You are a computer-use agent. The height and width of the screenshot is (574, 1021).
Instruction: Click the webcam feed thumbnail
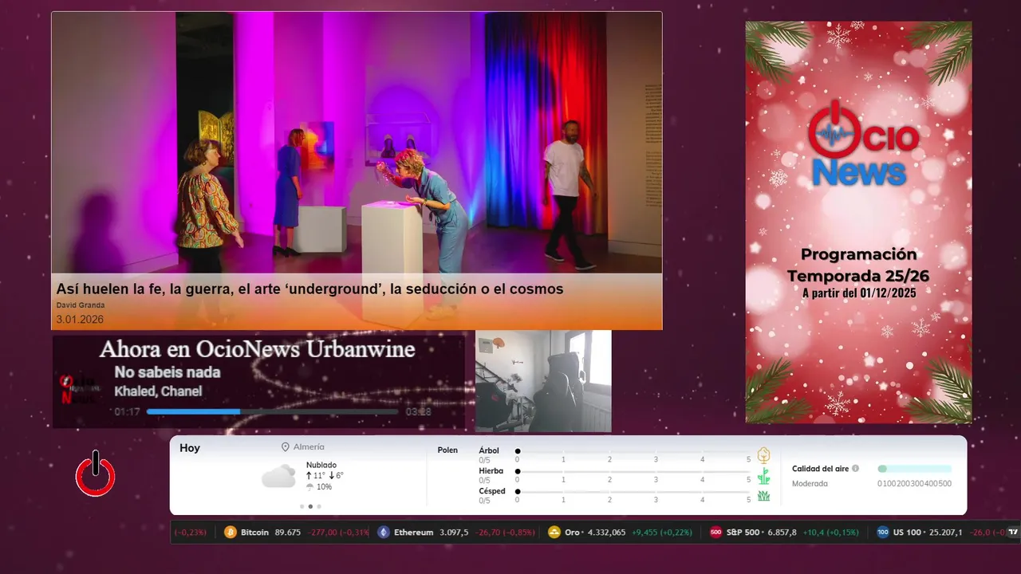click(x=543, y=381)
